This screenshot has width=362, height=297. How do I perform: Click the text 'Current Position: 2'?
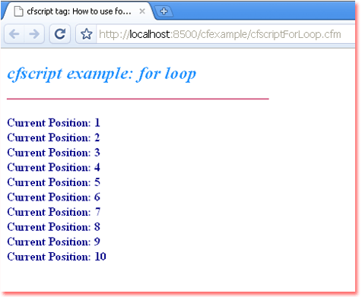point(53,137)
